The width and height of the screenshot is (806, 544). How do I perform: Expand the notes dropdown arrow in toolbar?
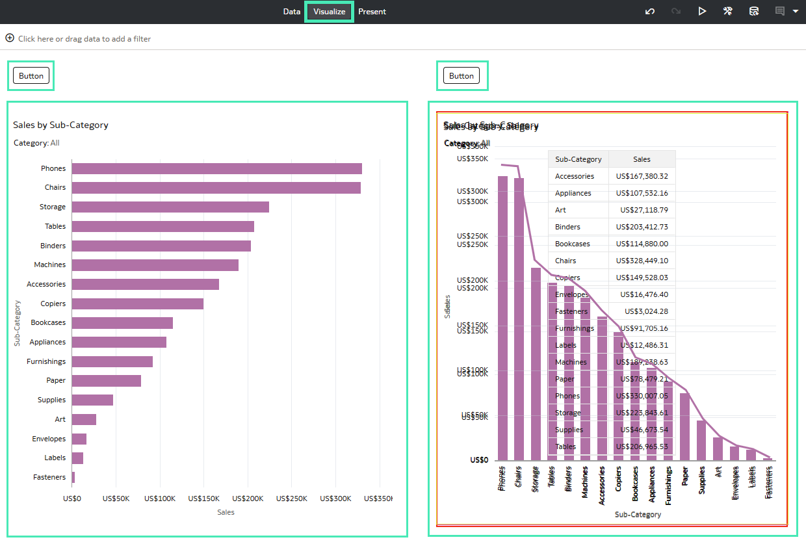pos(795,11)
